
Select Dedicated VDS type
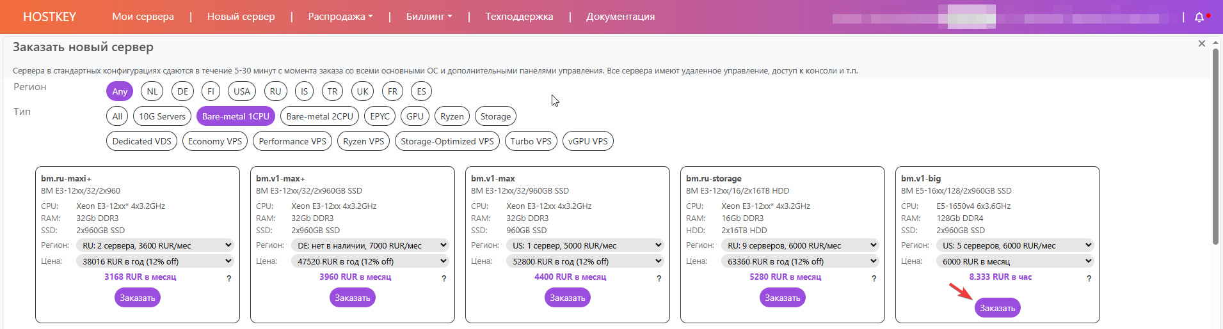(x=142, y=141)
